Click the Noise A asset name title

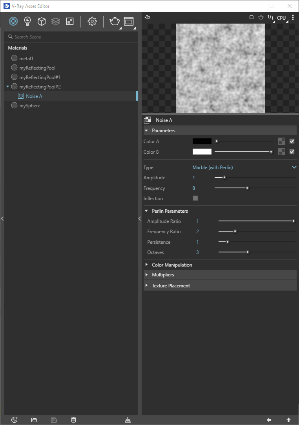[164, 120]
